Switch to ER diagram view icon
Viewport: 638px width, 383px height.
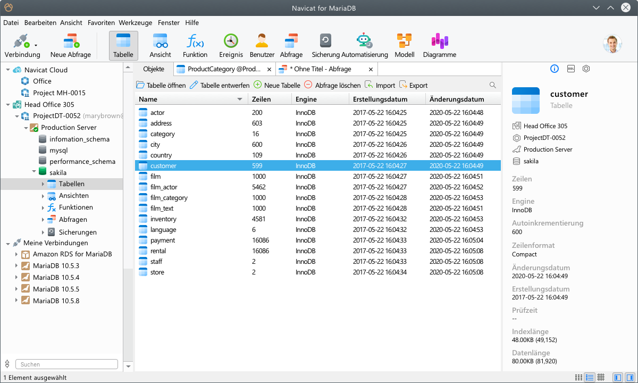point(601,377)
